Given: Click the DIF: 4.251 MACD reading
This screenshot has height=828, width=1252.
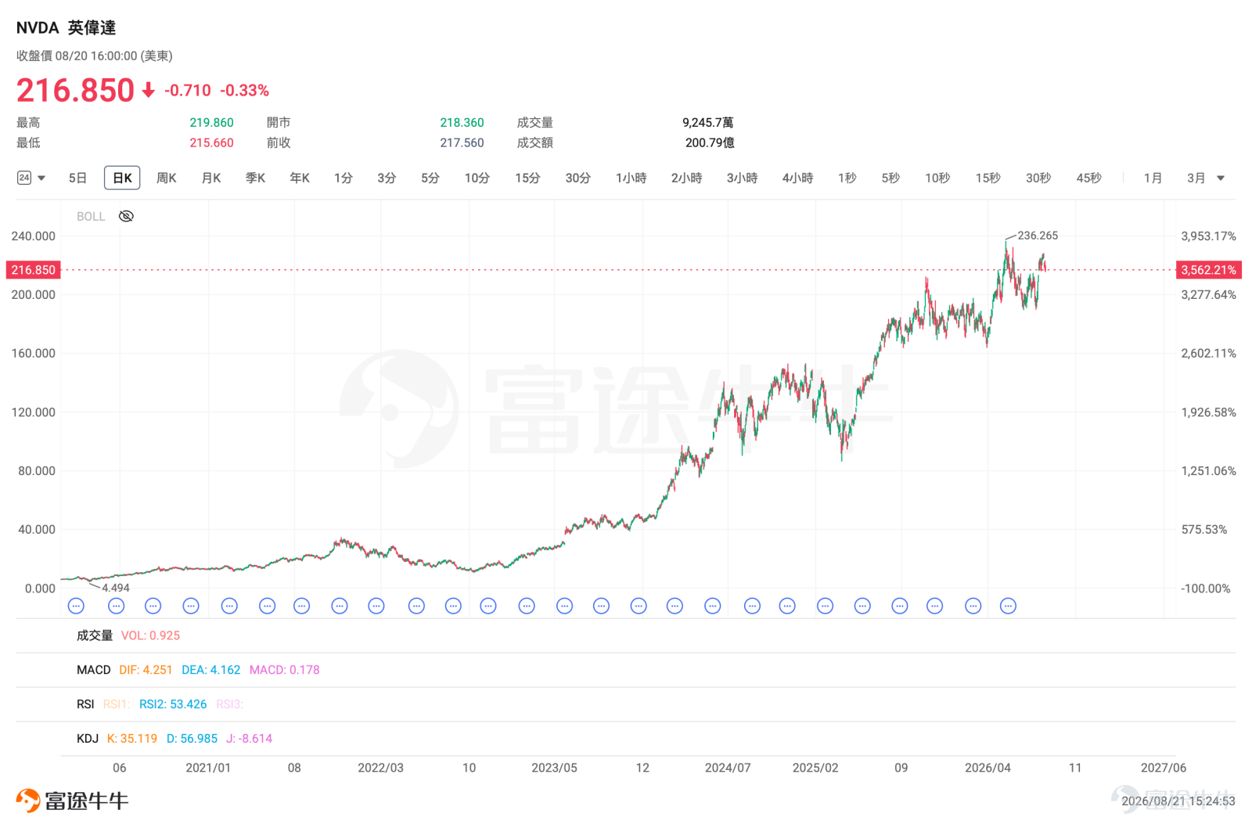Looking at the screenshot, I should (146, 670).
